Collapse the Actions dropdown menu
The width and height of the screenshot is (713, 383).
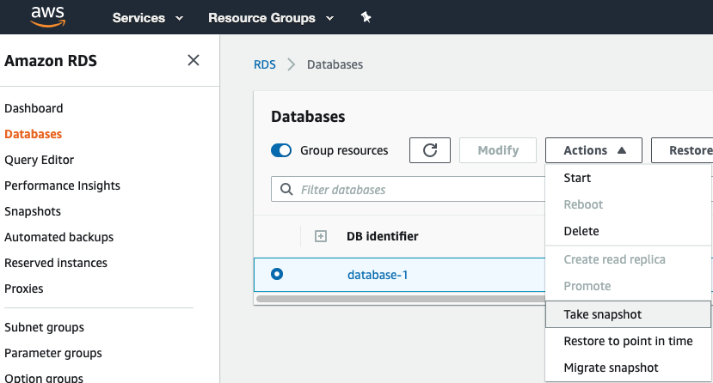593,150
